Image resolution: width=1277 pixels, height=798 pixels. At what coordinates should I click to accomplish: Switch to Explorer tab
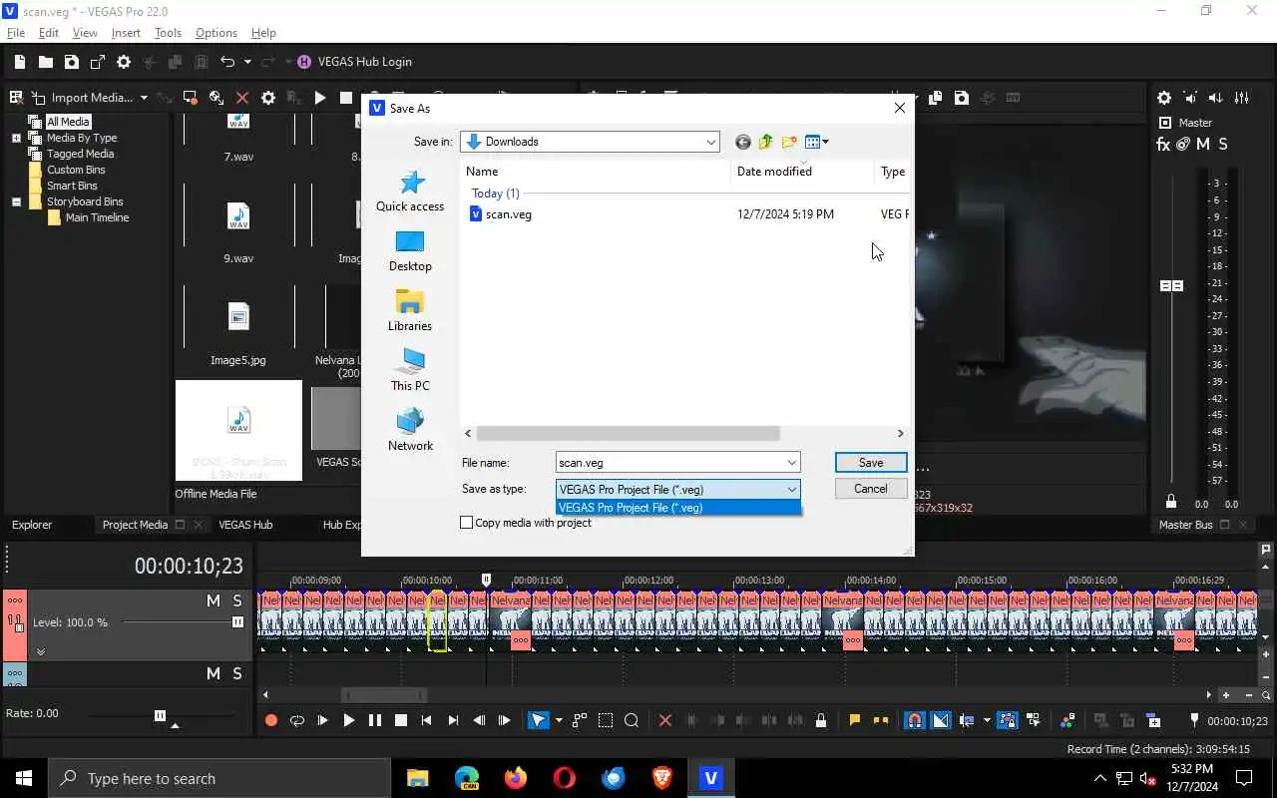(x=32, y=525)
